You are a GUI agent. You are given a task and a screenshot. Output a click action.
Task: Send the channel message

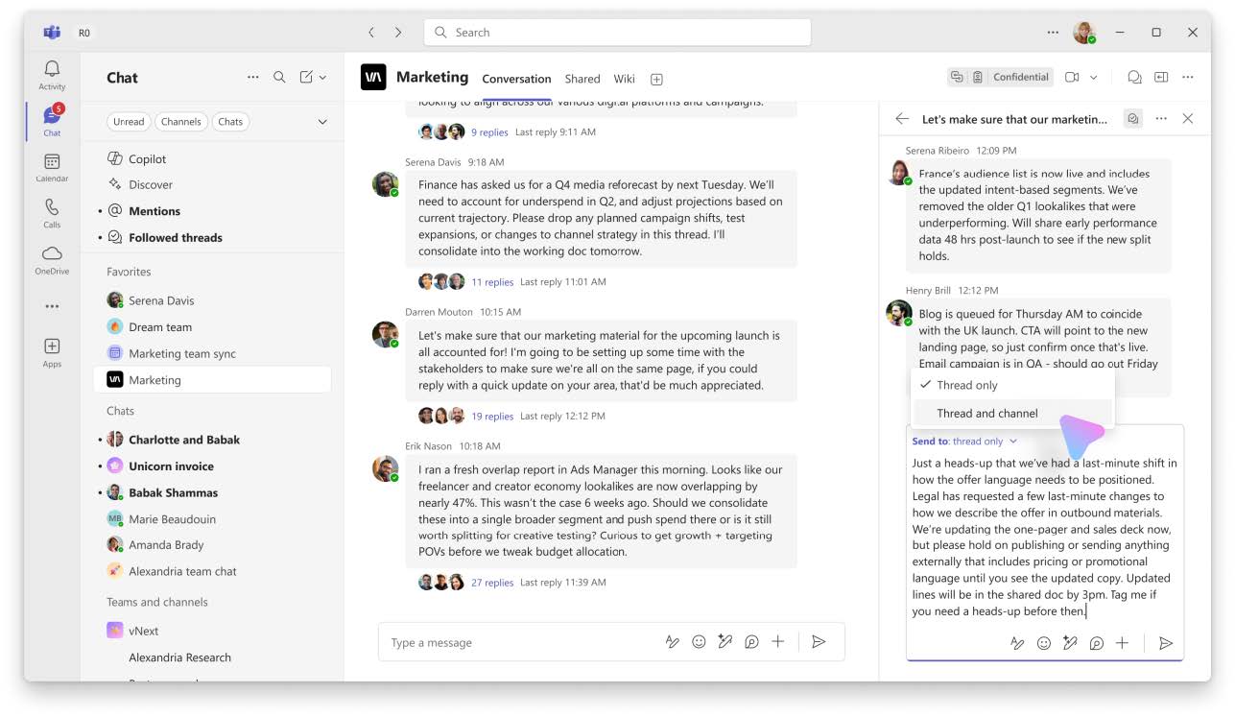tap(819, 642)
